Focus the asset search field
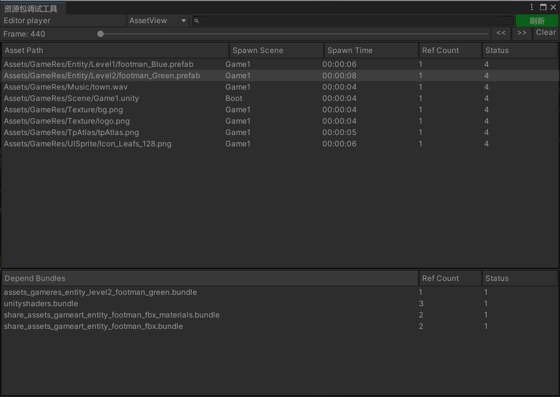560x397 pixels. point(353,21)
